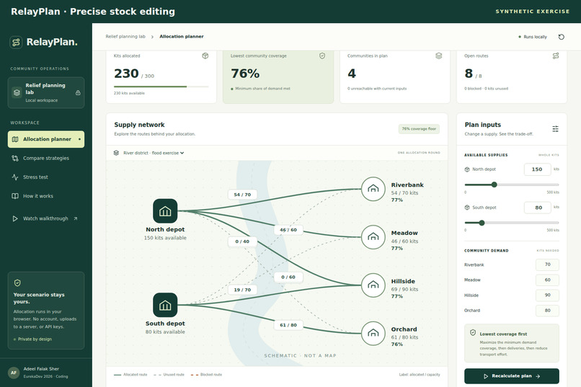Click the RelayPlan logo icon in sidebar

click(16, 43)
